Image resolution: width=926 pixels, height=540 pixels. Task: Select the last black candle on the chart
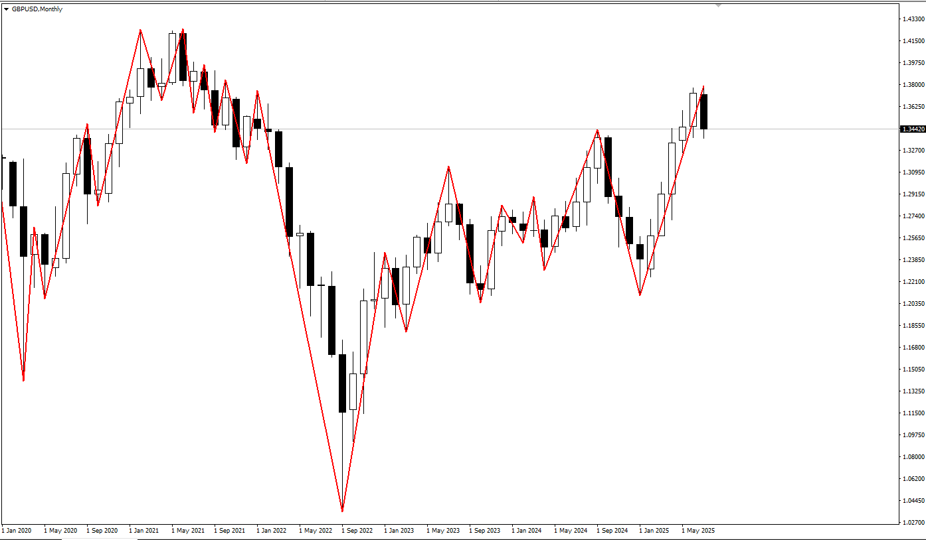tap(703, 111)
